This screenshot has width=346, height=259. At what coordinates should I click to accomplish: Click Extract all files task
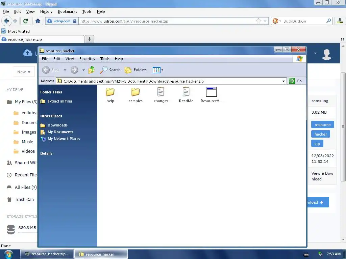[x=56, y=101]
